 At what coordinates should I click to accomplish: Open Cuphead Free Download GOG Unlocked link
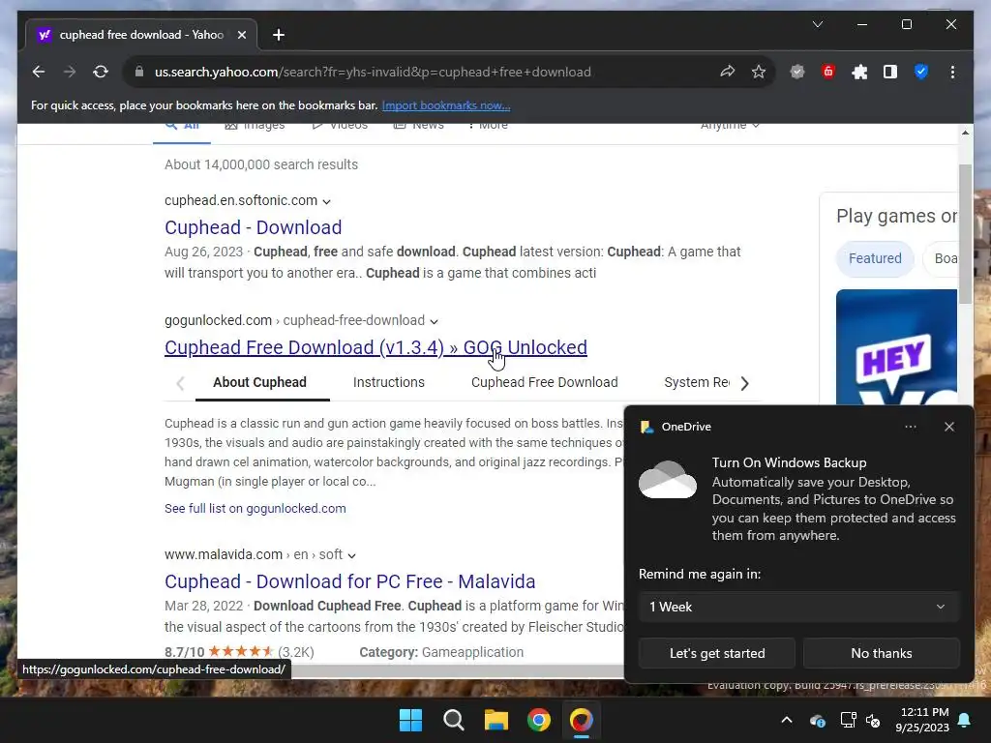click(375, 347)
